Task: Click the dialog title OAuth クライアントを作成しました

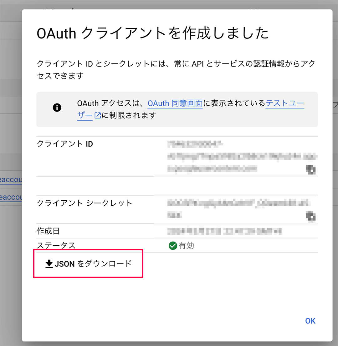Action: point(153,33)
